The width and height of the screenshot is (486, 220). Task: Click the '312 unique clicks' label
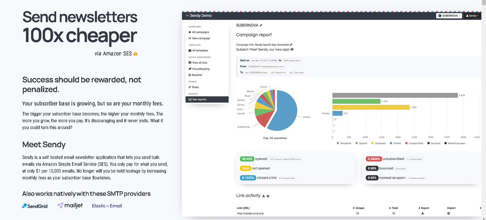point(287,178)
